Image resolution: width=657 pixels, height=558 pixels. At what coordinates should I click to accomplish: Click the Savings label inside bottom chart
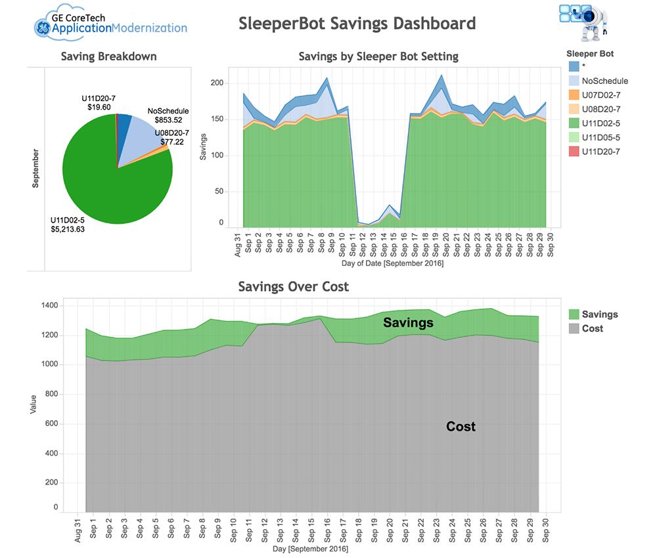pyautogui.click(x=408, y=323)
